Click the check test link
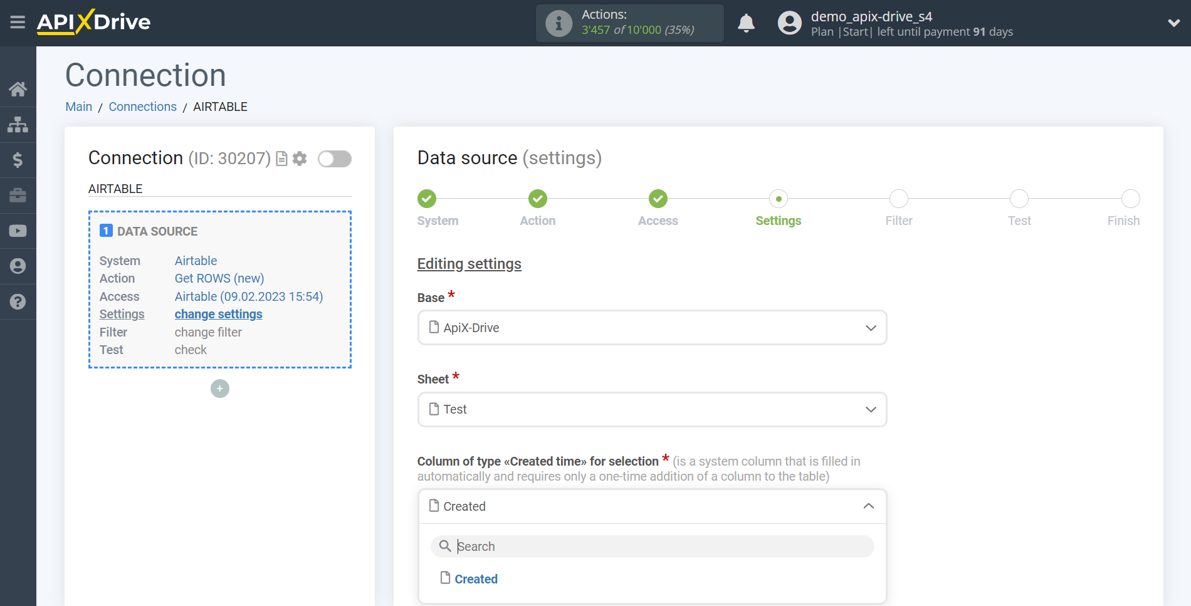The image size is (1191, 606). tap(191, 350)
